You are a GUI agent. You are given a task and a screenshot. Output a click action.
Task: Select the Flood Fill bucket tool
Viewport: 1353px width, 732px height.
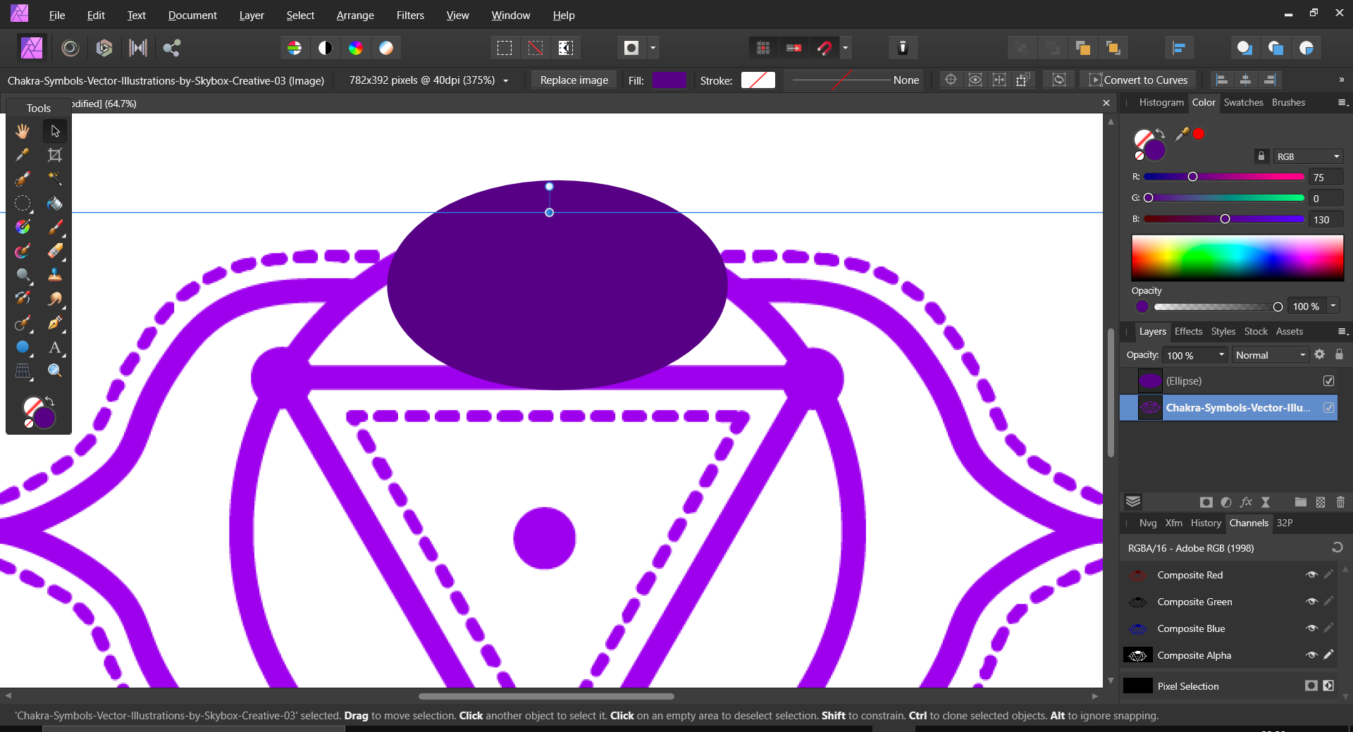pyautogui.click(x=55, y=203)
